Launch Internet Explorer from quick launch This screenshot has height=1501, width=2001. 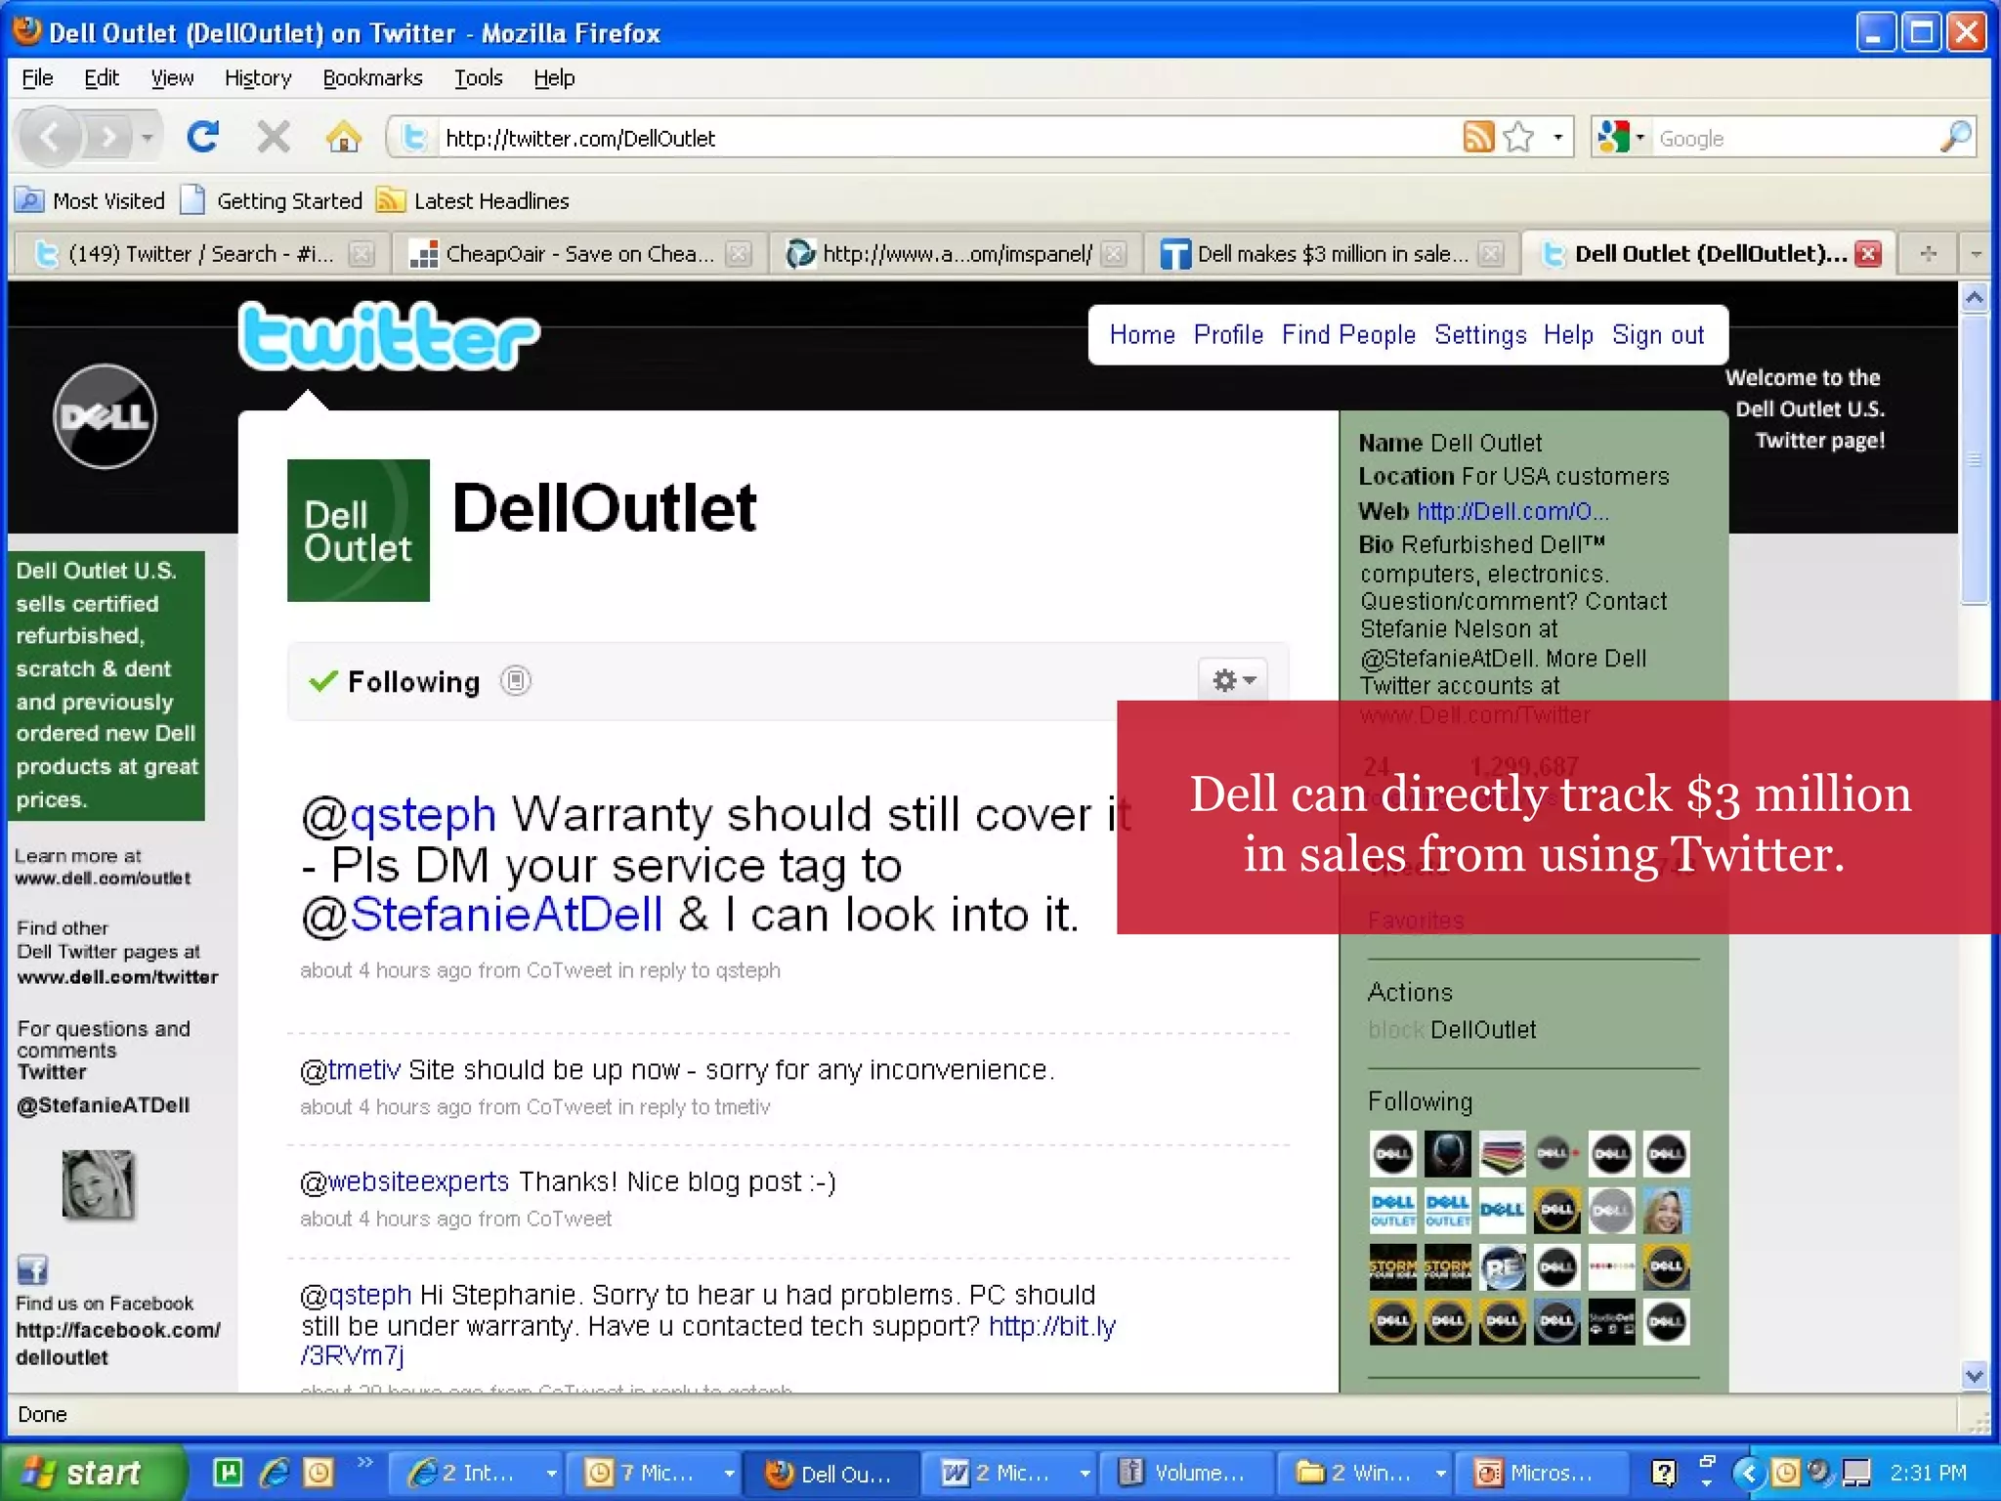point(275,1473)
